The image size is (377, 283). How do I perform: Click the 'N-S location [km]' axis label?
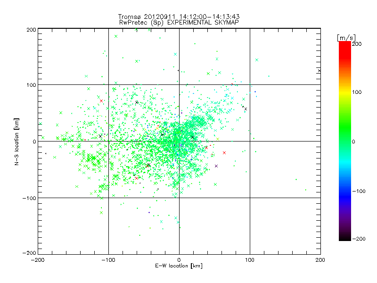tap(16, 141)
